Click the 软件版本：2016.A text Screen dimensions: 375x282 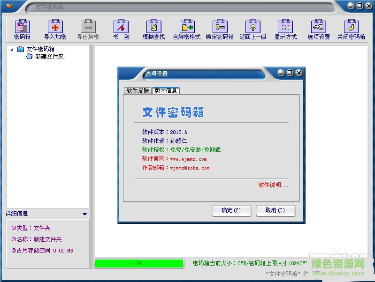(165, 132)
